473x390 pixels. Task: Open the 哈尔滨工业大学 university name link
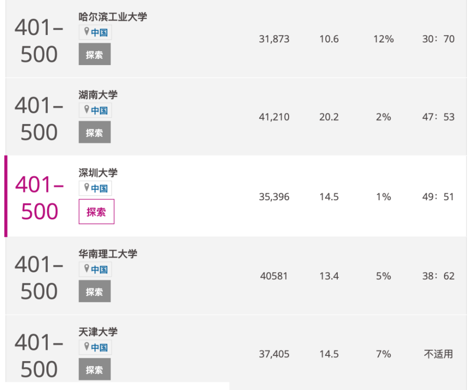[x=113, y=17]
